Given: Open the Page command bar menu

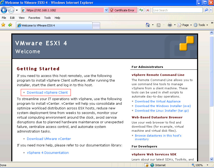Looking at the screenshot, I should (x=184, y=25).
